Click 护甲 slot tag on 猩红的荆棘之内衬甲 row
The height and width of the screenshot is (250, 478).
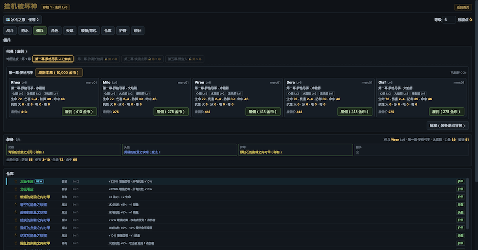point(460,243)
